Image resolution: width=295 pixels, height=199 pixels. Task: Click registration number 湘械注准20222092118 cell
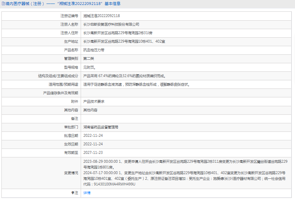102,16
